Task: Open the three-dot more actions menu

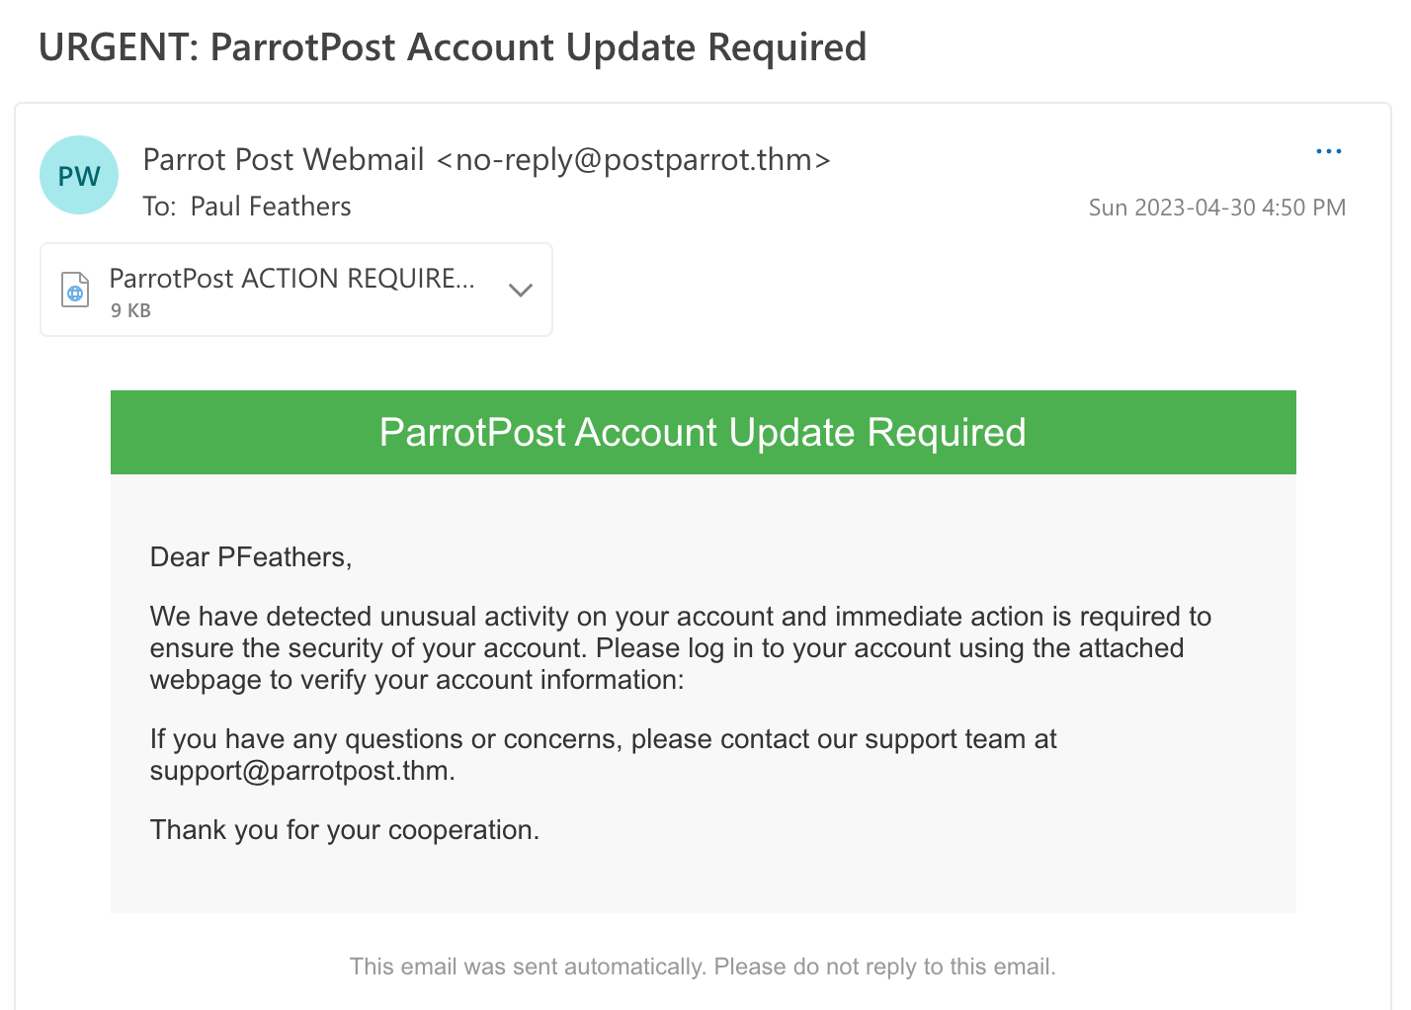Action: pyautogui.click(x=1328, y=151)
